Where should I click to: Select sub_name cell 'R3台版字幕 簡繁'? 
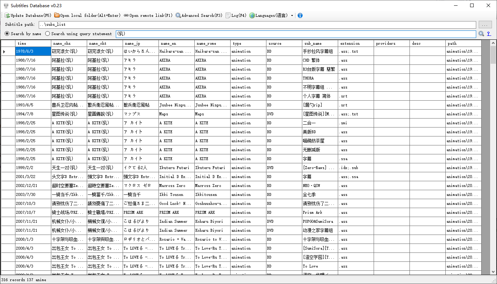320,69
